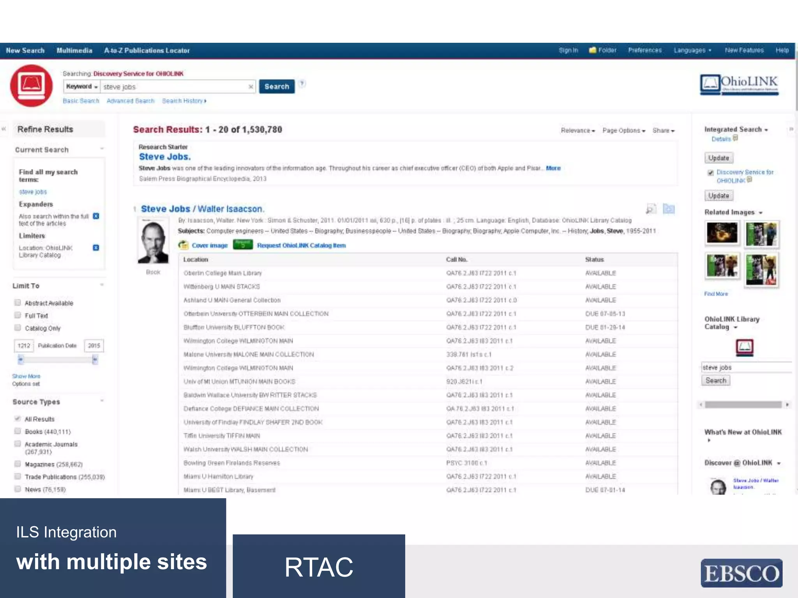Select the Books source type checkbox

coord(18,431)
